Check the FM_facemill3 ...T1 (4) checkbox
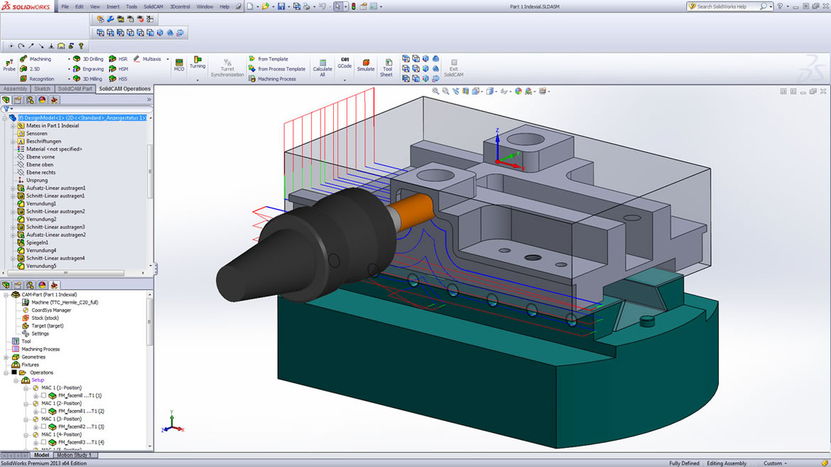 44,442
